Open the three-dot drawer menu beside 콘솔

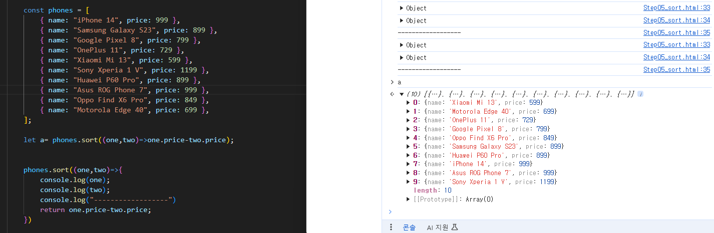click(391, 227)
